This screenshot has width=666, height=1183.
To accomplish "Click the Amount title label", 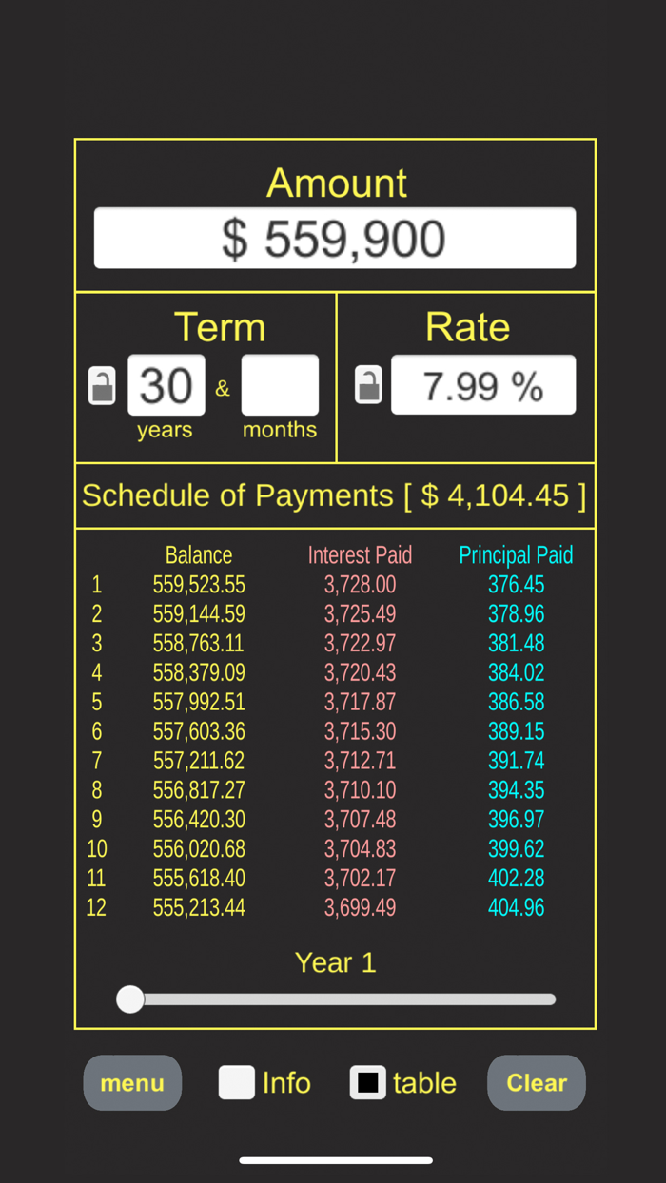I will click(335, 183).
